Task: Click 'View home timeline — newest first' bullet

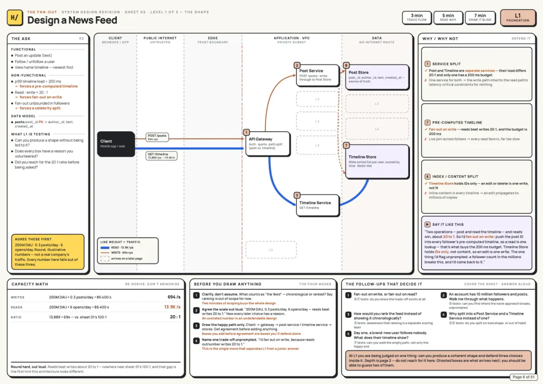Action: [44, 67]
